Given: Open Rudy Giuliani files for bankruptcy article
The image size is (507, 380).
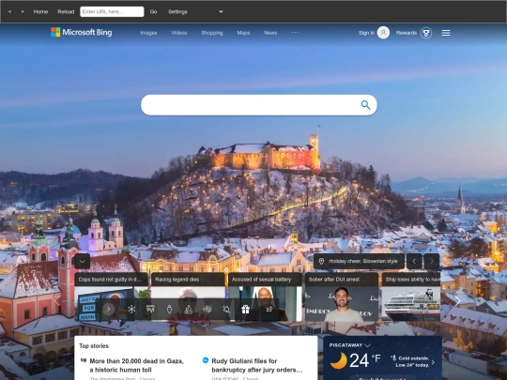Looking at the screenshot, I should (257, 365).
